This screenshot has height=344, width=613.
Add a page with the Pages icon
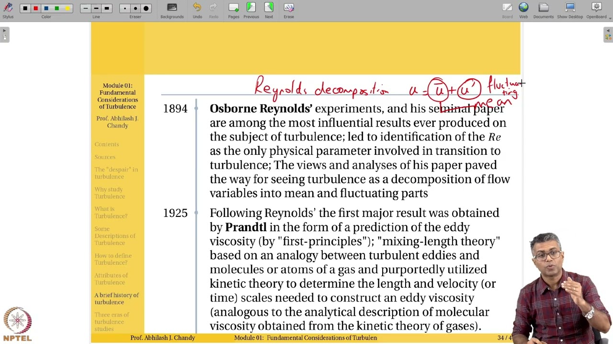pyautogui.click(x=234, y=10)
